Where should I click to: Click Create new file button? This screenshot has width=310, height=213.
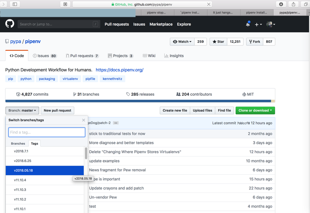tap(175, 110)
